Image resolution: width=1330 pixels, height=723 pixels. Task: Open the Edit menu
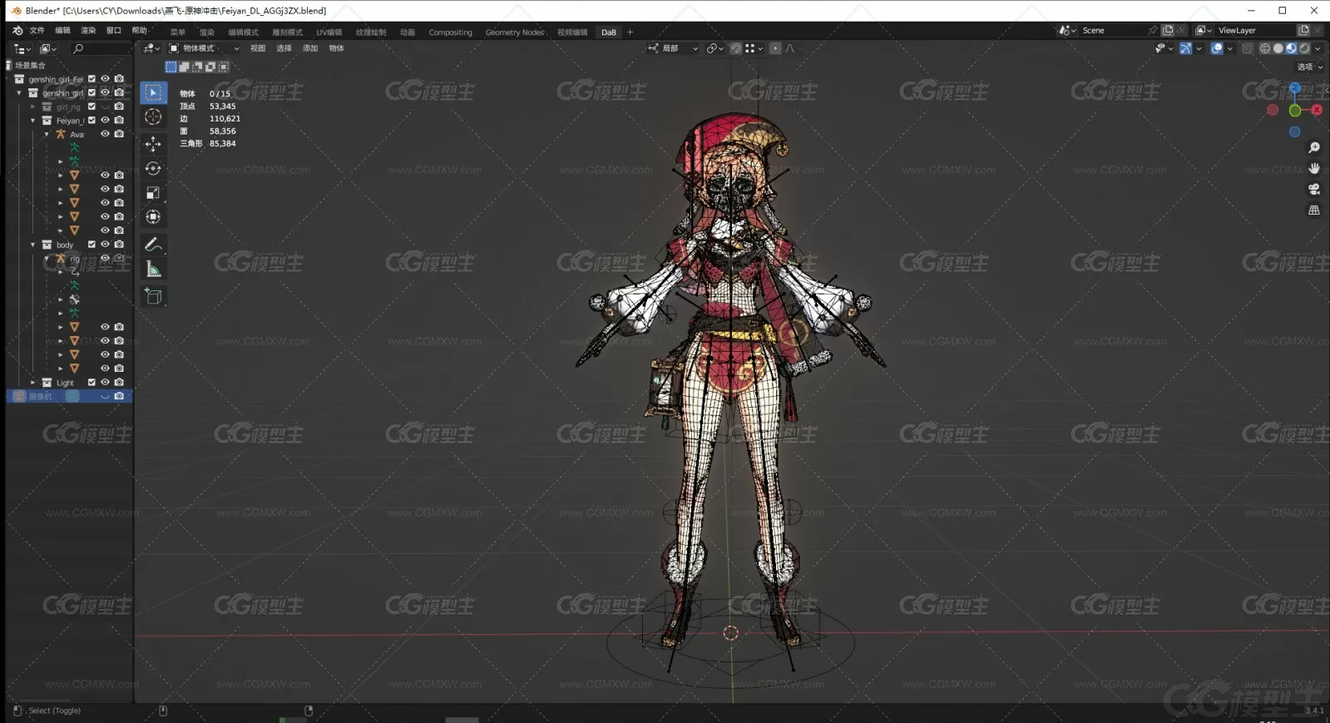(62, 30)
